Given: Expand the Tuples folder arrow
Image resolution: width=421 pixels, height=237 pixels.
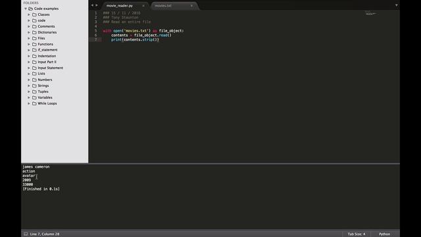Looking at the screenshot, I should 29,92.
